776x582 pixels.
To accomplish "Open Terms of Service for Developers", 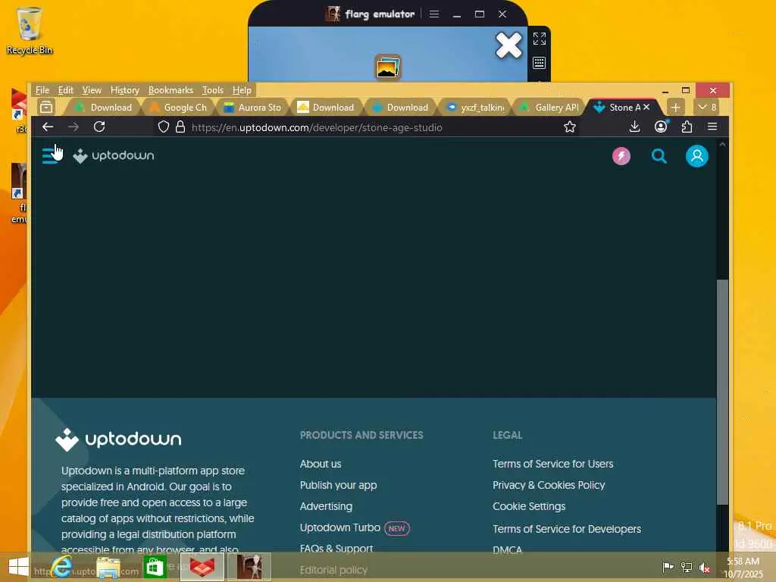I will 567,529.
